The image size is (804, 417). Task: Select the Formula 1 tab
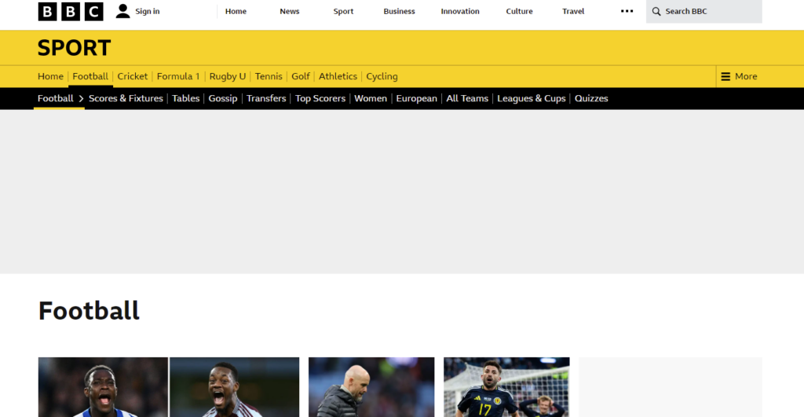(x=178, y=76)
